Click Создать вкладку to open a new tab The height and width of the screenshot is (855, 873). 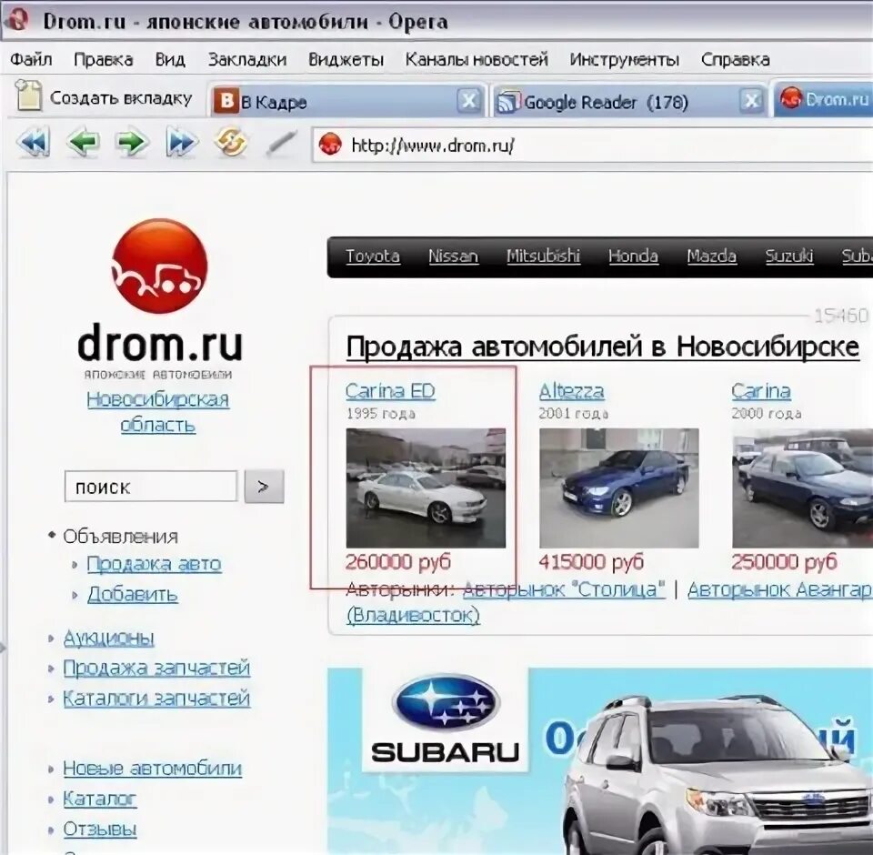[x=105, y=98]
